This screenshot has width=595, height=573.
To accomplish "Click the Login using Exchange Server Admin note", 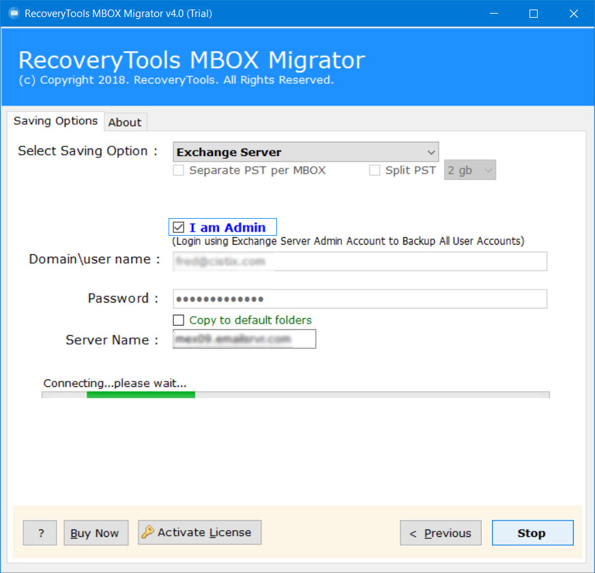I will point(348,241).
